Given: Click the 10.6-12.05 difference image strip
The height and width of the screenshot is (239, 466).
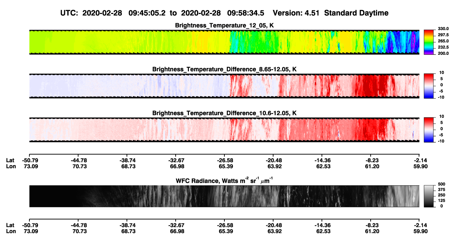Looking at the screenshot, I should (x=224, y=130).
